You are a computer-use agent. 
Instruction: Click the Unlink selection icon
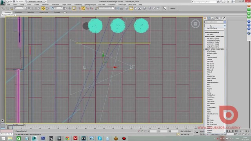7,8
